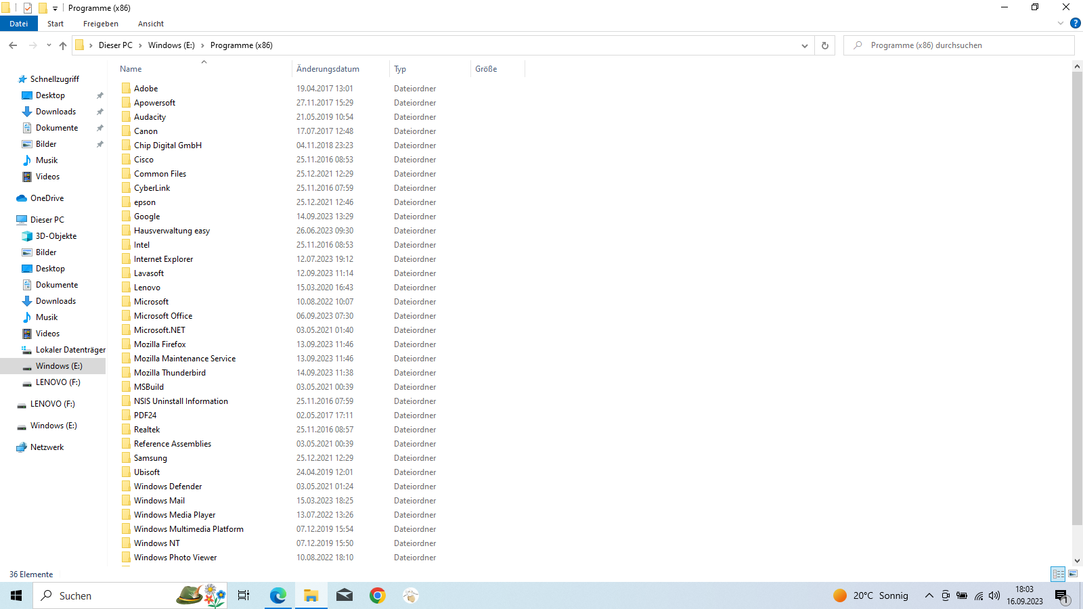The width and height of the screenshot is (1083, 609).
Task: Open the Datei menu tab
Action: pos(19,24)
